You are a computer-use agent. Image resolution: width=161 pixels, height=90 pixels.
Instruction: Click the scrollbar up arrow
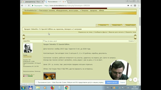[140, 9]
